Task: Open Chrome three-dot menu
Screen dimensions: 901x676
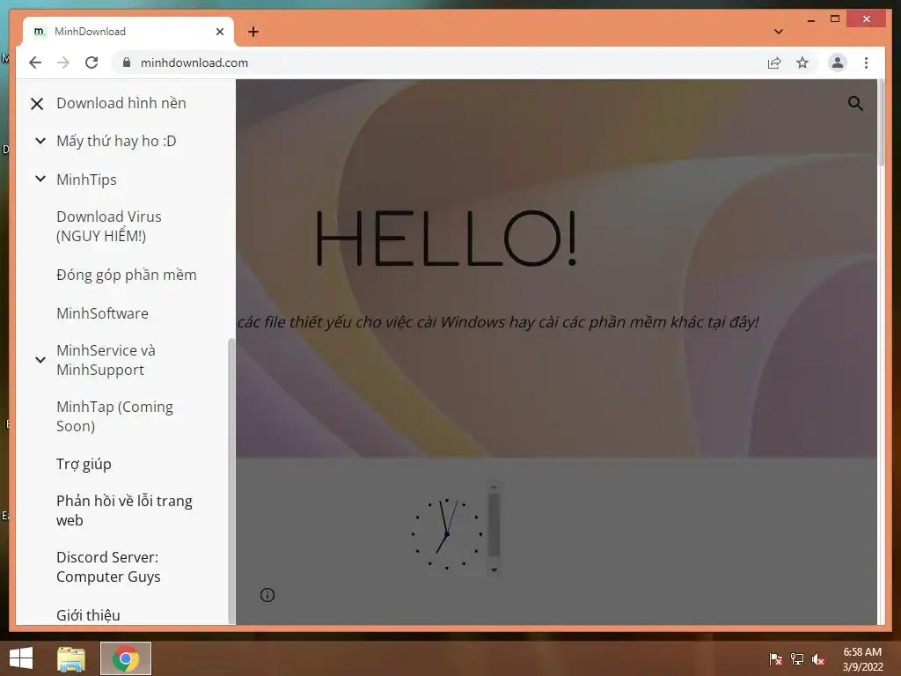Action: click(x=866, y=62)
